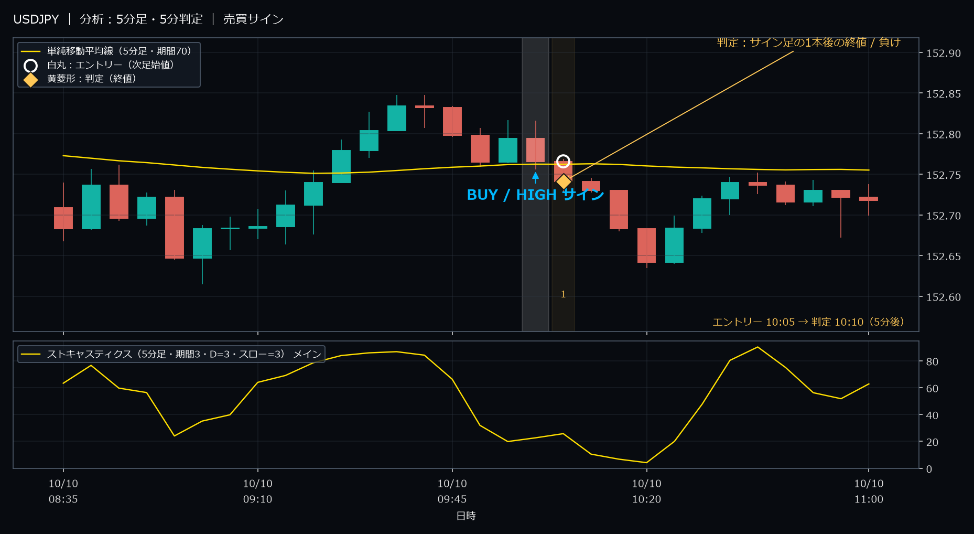
Task: Click the 売買サイン title segment
Action: tap(253, 19)
